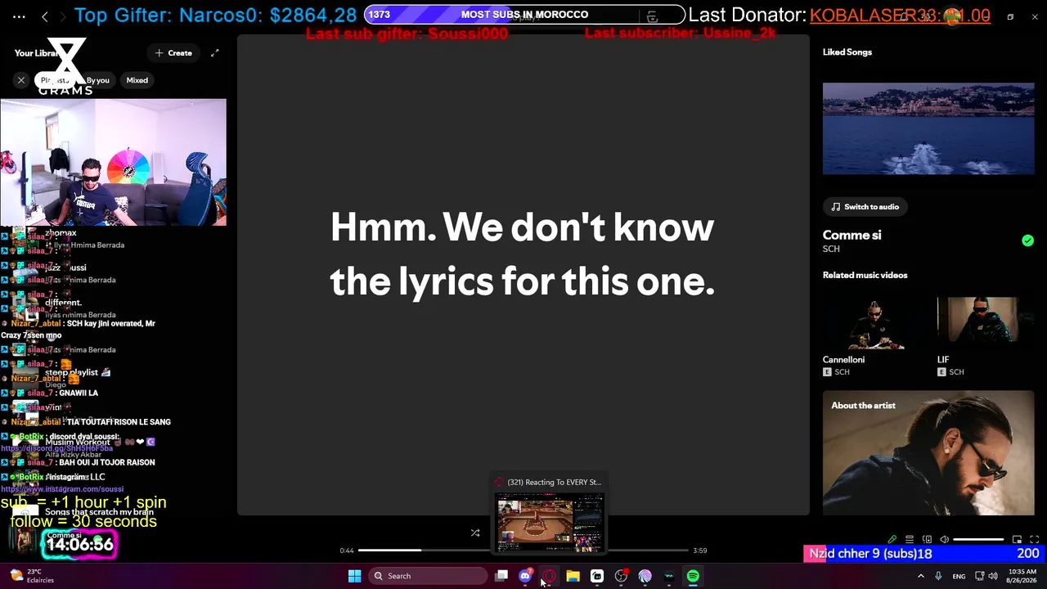Open Opera GX from the taskbar
The image size is (1047, 589).
[x=549, y=576]
